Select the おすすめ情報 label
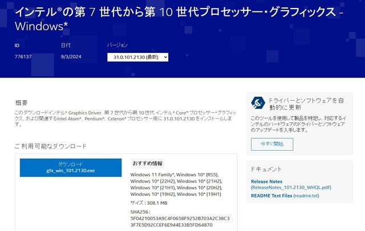365x231 pixels. pos(147,163)
